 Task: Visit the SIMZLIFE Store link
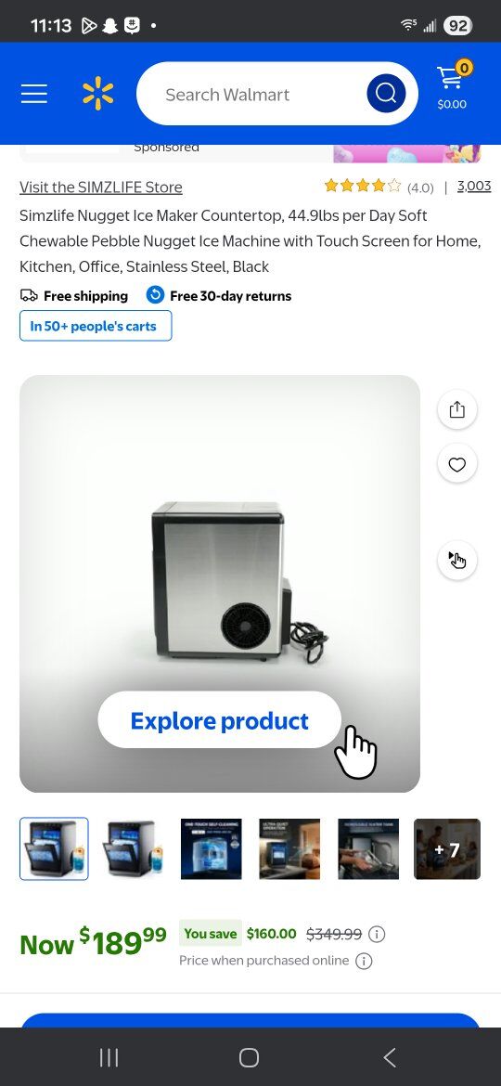(x=101, y=187)
